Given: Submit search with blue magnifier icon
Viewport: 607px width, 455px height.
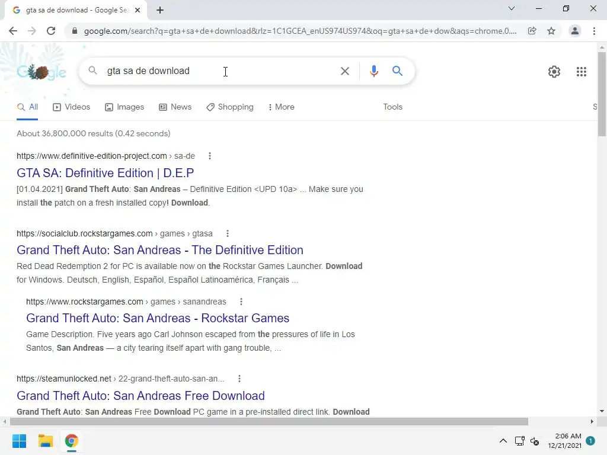Looking at the screenshot, I should click(x=397, y=71).
